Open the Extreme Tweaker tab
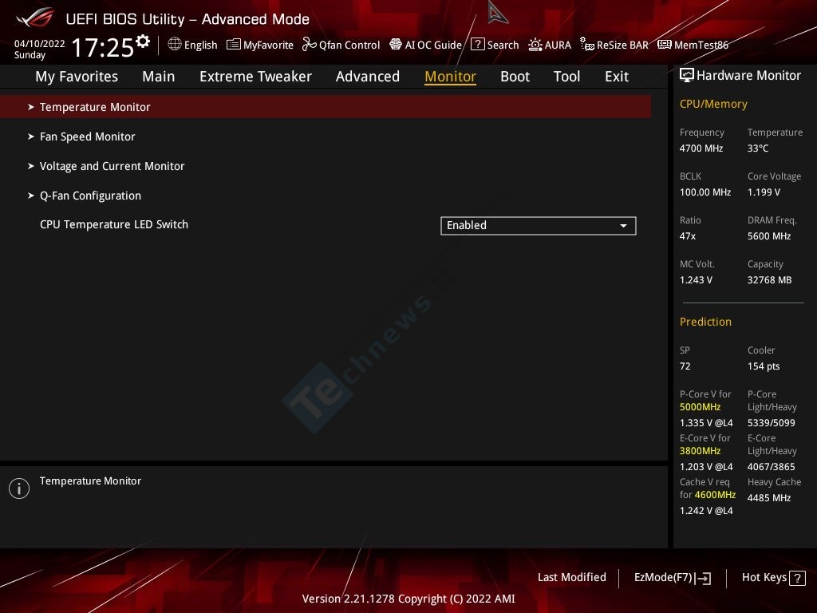 pyautogui.click(x=255, y=77)
